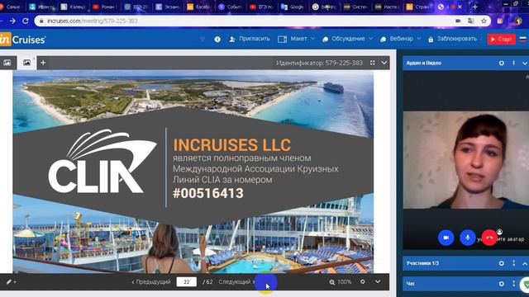The image size is (529, 297).
Task: Click the red hang-up phone button
Action: [x=489, y=238]
